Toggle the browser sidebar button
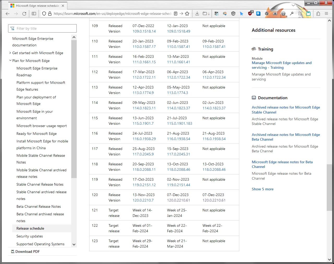The width and height of the screenshot is (334, 264). click(x=34, y=14)
